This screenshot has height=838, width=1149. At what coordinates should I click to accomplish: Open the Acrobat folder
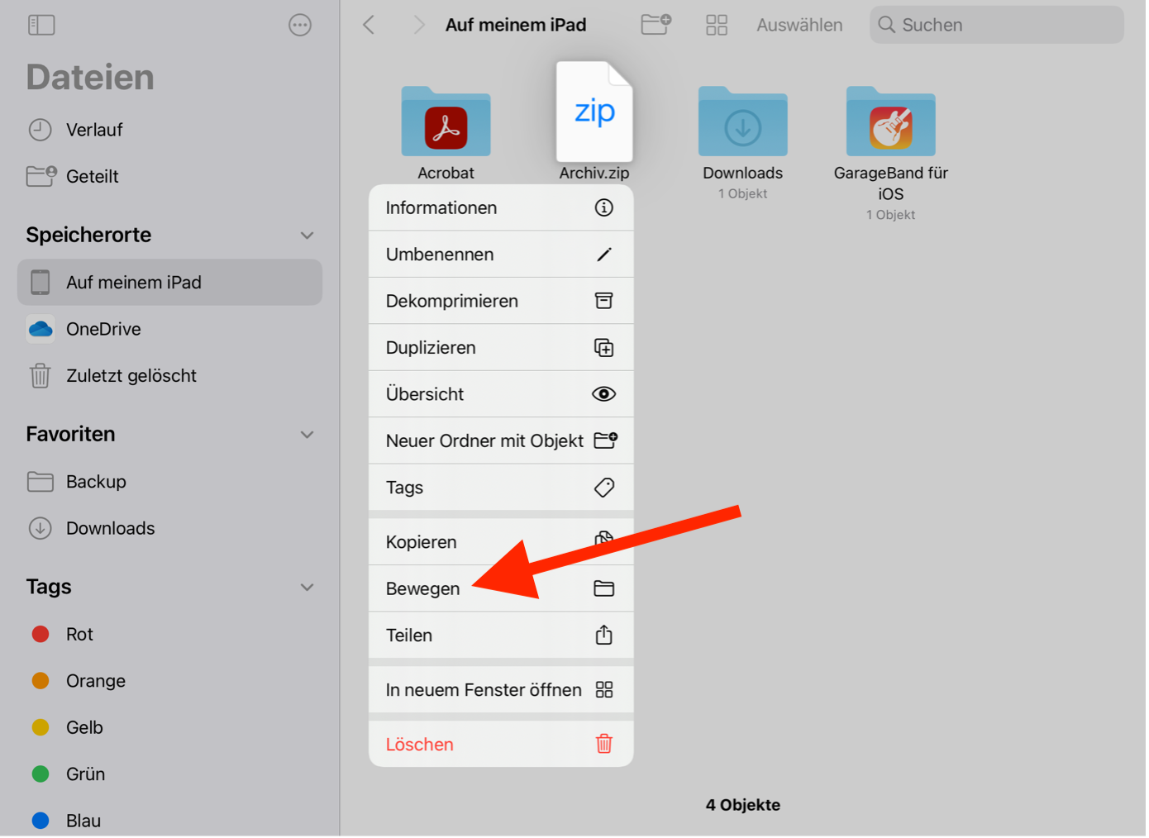tap(446, 124)
